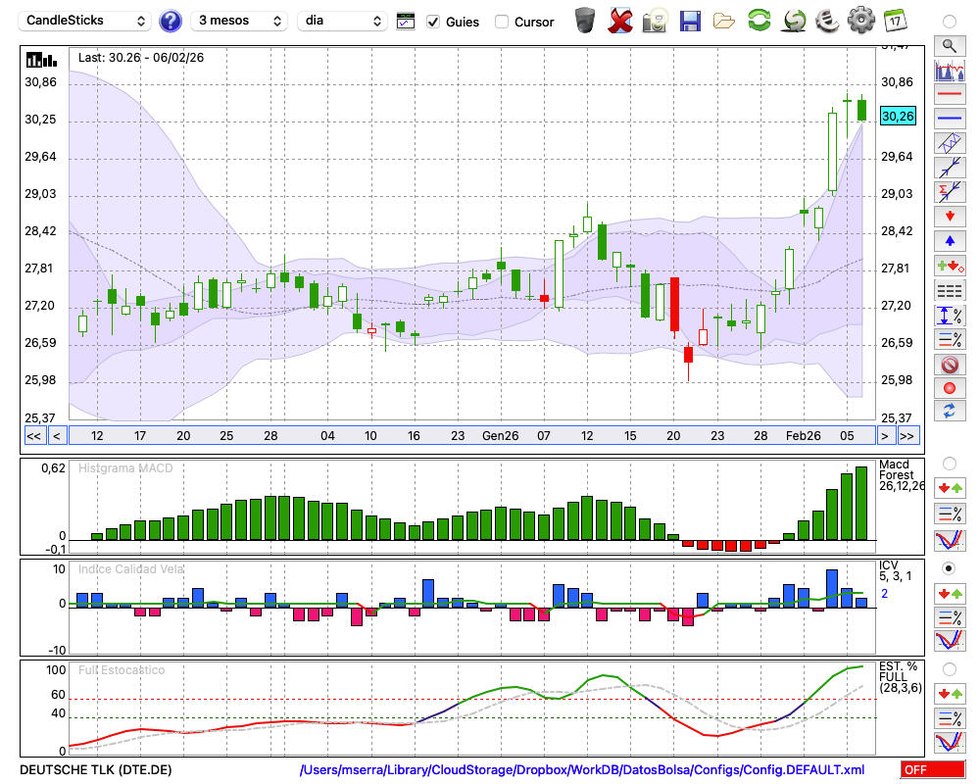Click the ICV 5, 3, 1 label
The height and width of the screenshot is (784, 980).
tap(895, 570)
